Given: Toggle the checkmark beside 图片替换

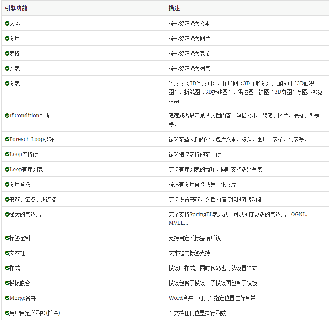Looking at the screenshot, I should (8, 184).
